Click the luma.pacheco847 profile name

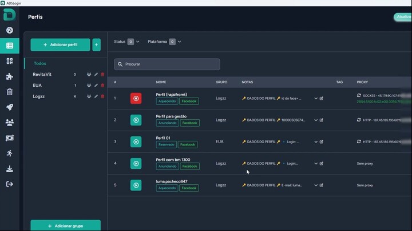[x=172, y=181]
